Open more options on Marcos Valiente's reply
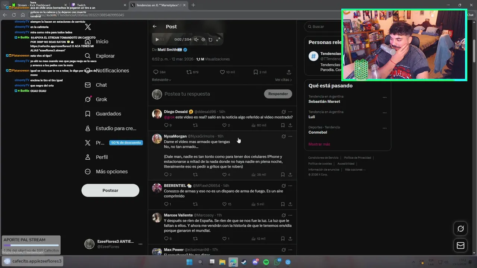The image size is (477, 268). (290, 215)
